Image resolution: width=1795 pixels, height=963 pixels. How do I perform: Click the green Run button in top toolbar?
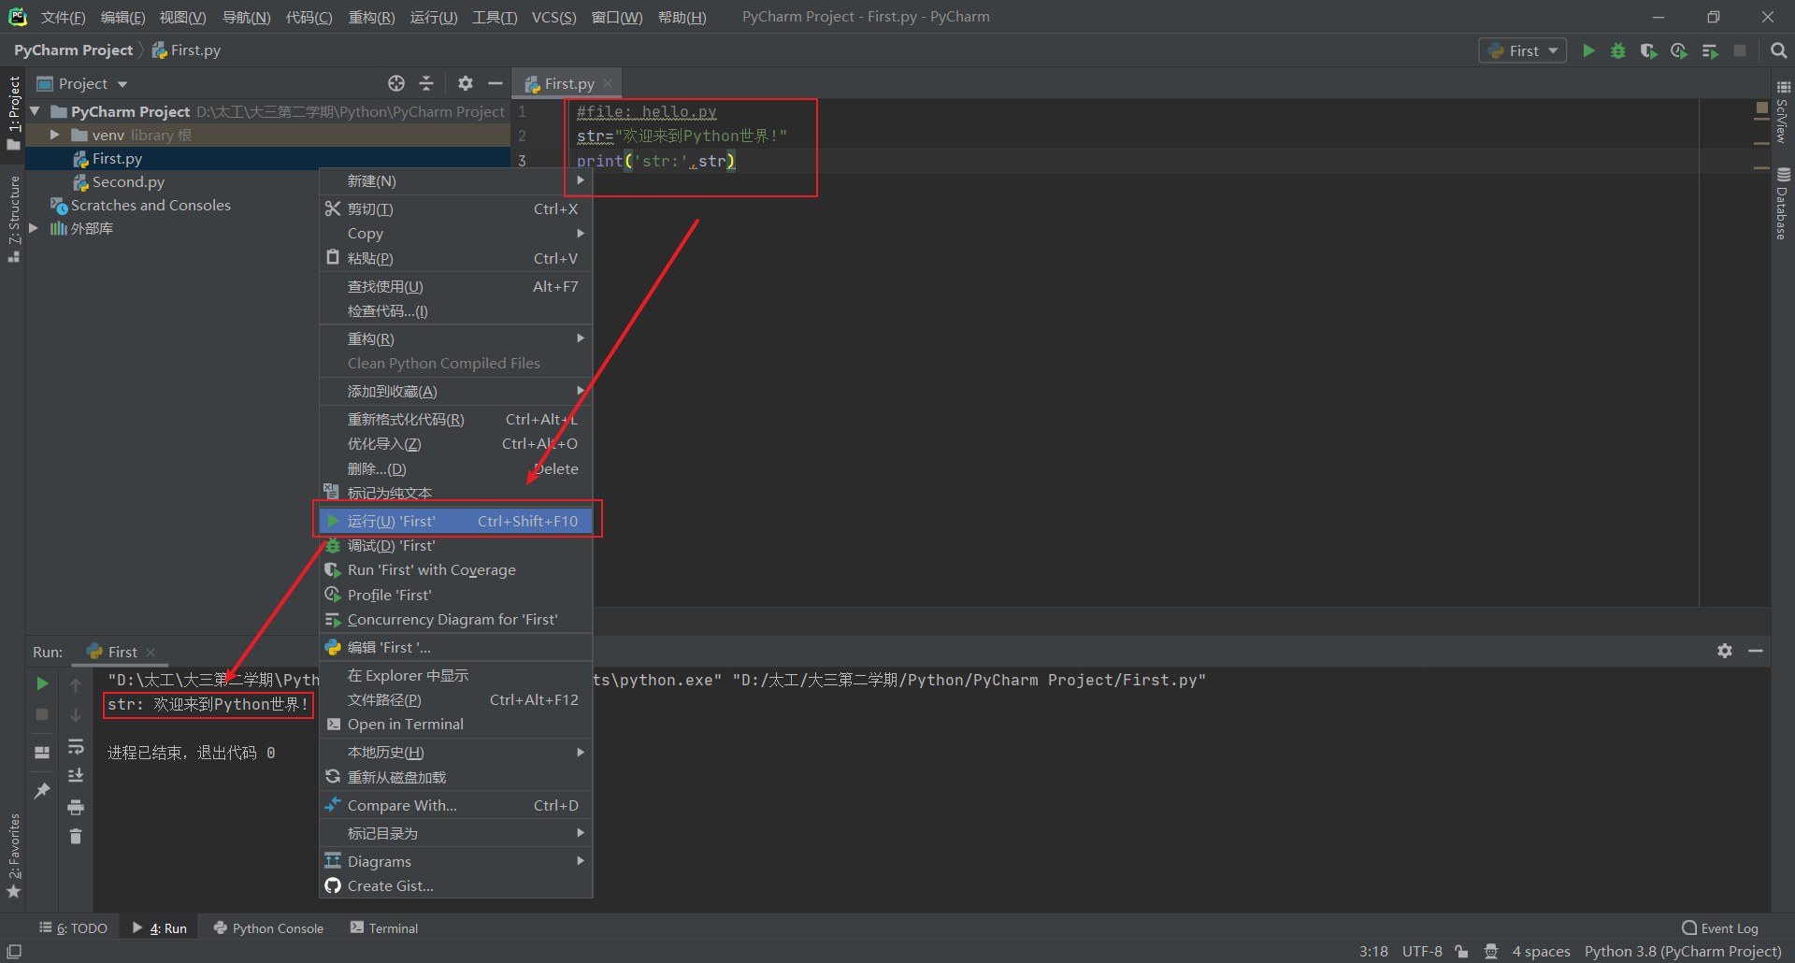pyautogui.click(x=1588, y=50)
